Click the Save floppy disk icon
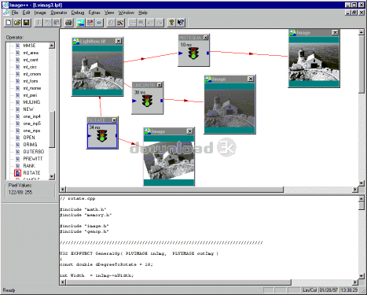Viewport: 367px width, 295px height. [x=26, y=23]
